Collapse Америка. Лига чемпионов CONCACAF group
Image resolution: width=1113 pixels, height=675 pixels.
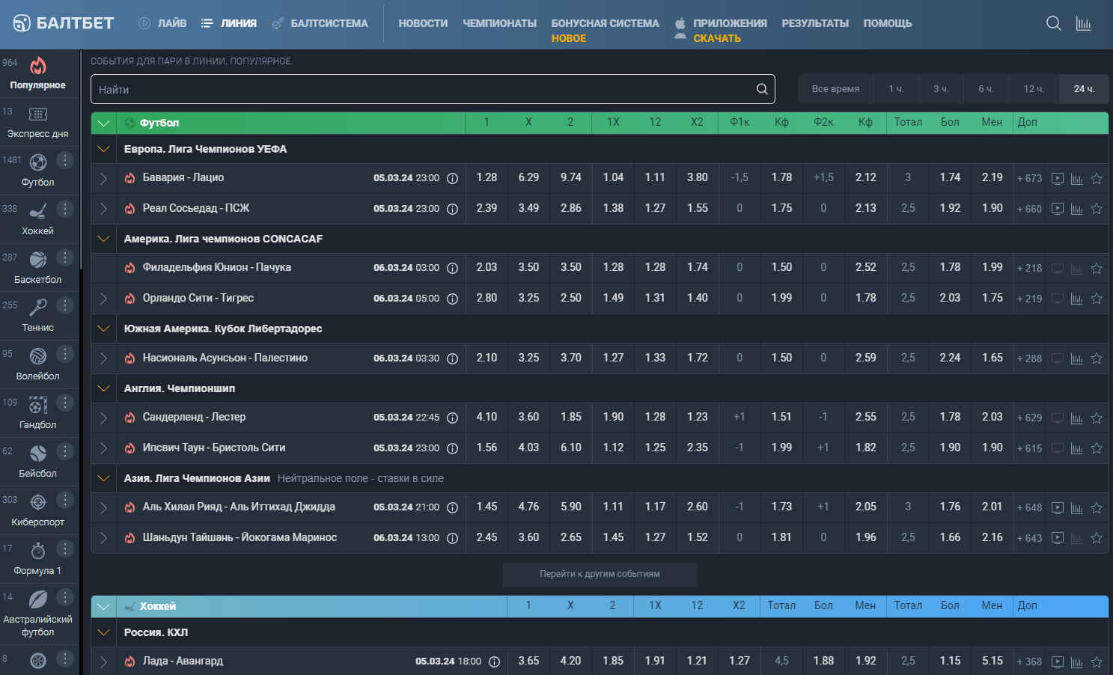(x=103, y=239)
